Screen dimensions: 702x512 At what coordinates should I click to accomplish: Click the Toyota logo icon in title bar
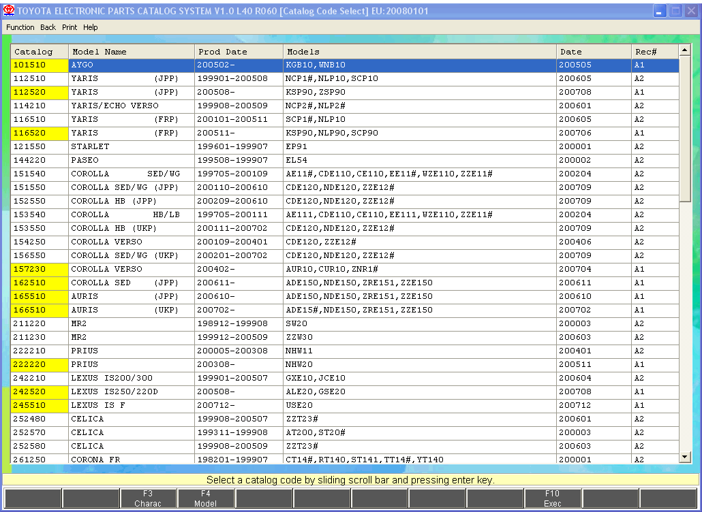pyautogui.click(x=8, y=11)
